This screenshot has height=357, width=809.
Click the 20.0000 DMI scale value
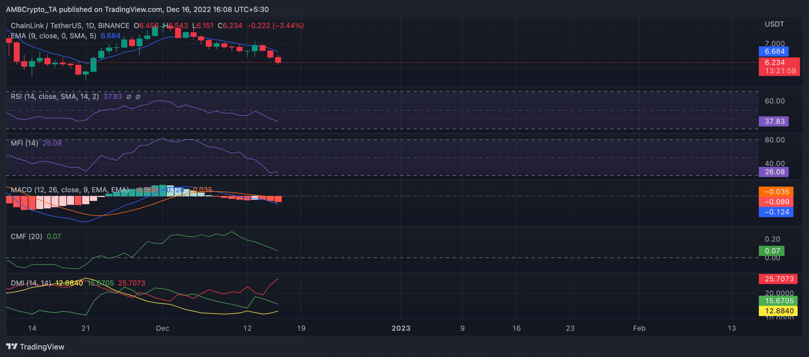pyautogui.click(x=779, y=293)
